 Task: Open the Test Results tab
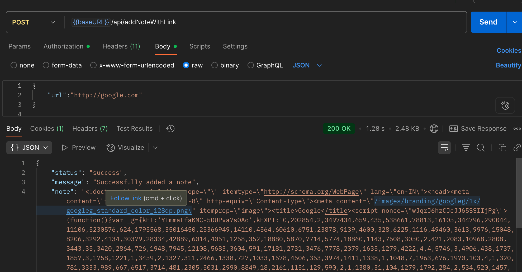point(135,129)
